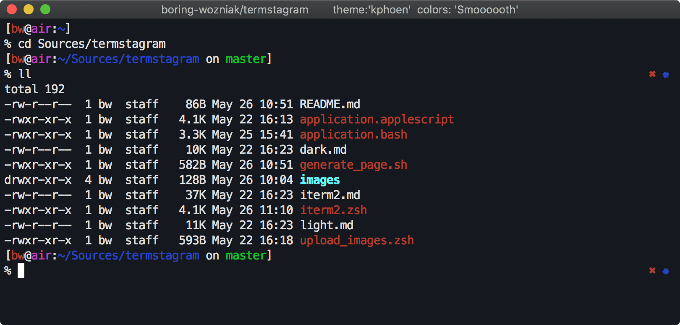Click the theme:'kphoen' text in the title bar
This screenshot has width=680, height=325.
(371, 10)
